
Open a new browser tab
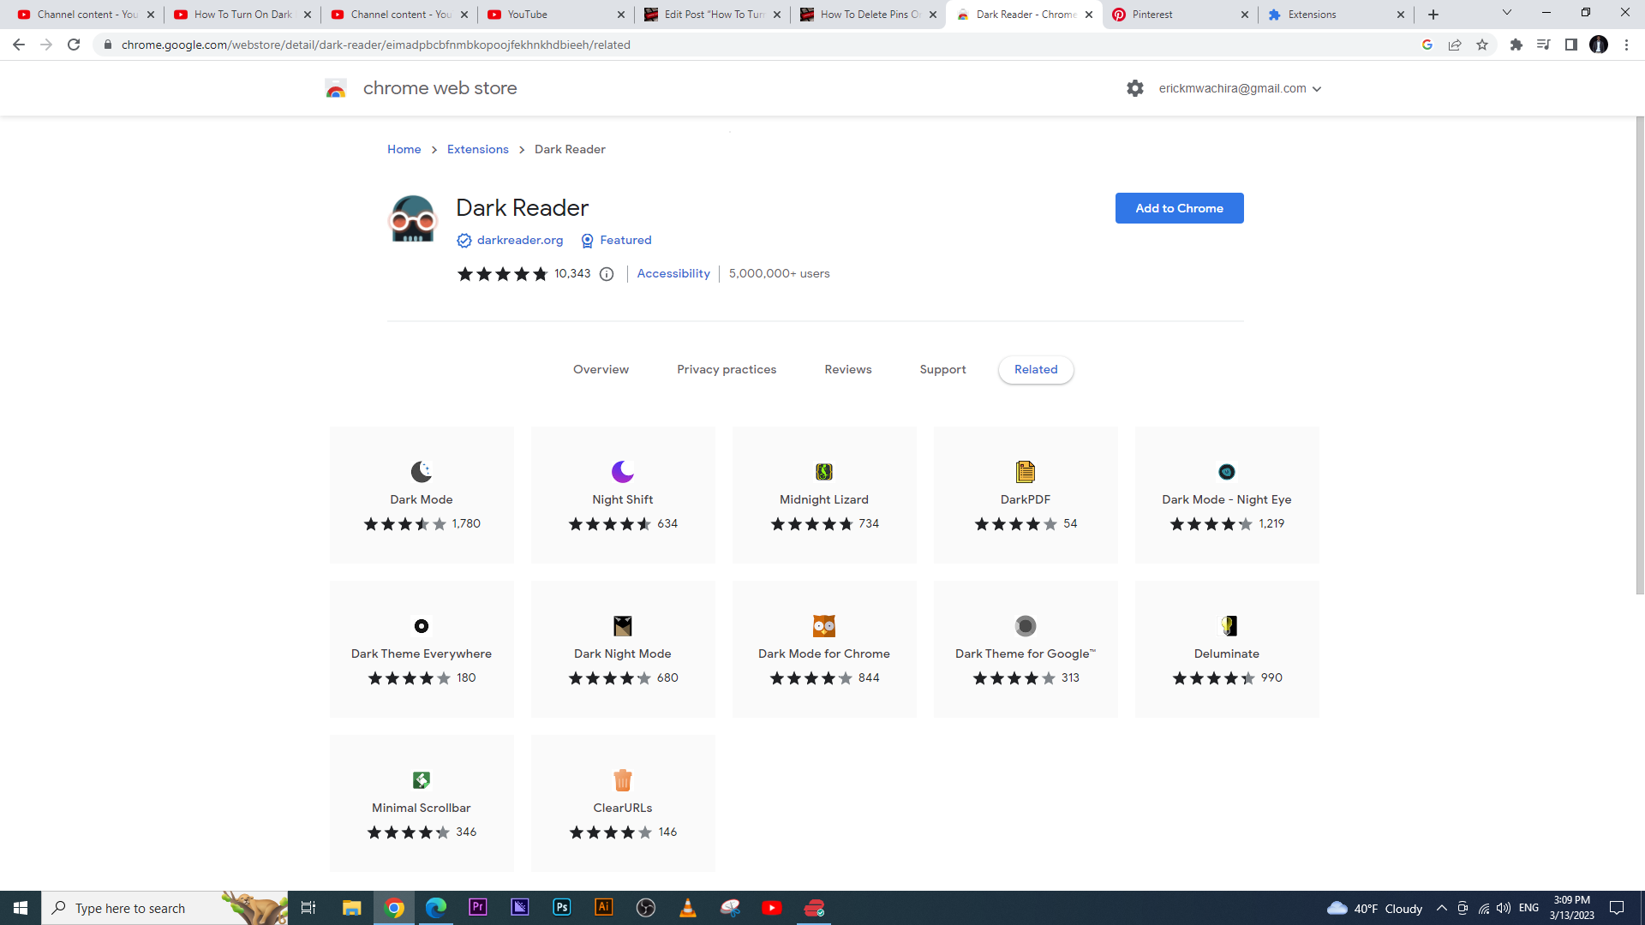[x=1433, y=15]
